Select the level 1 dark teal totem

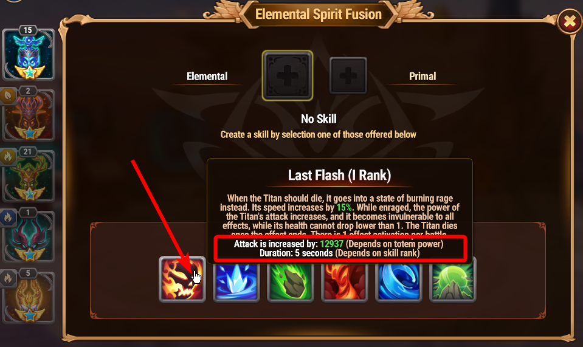click(x=30, y=236)
